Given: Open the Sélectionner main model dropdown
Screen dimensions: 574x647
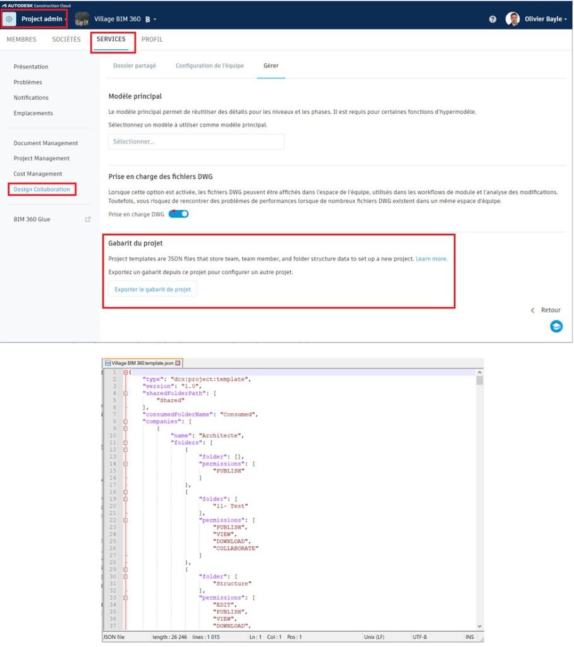Looking at the screenshot, I should coord(196,142).
